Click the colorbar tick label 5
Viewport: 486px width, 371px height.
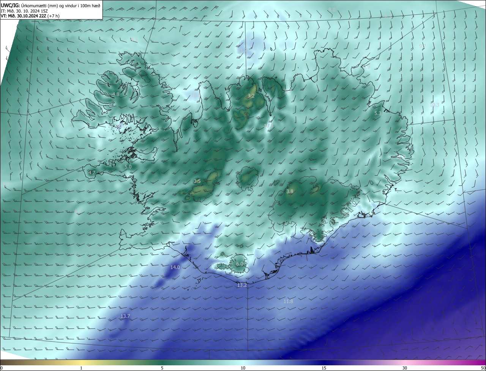(x=162, y=368)
